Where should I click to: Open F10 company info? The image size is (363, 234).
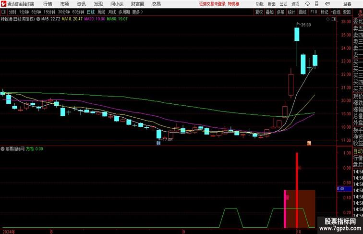[314, 12]
